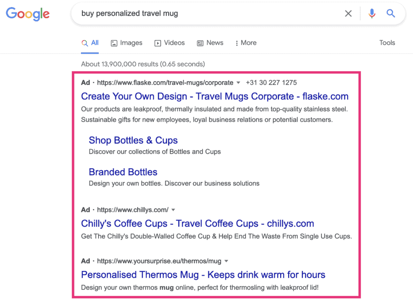Screen dimensions: 413x302
Task: Open the Create Your Own Design flaske.com ad
Action: point(215,96)
